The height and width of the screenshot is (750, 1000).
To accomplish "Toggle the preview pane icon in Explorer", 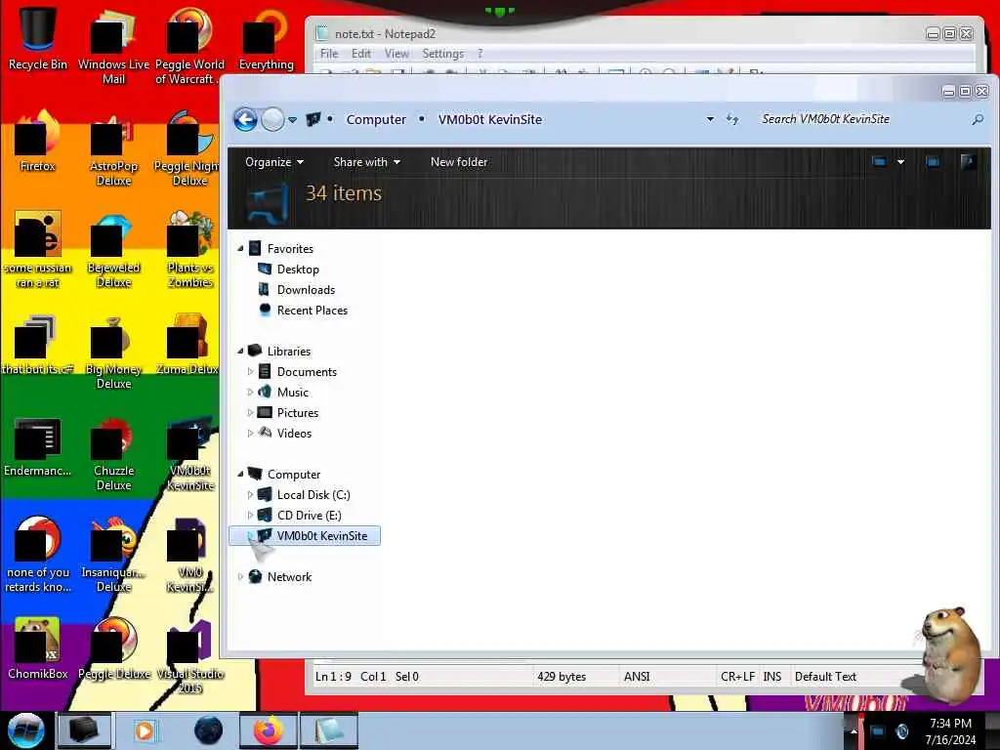I will point(933,162).
